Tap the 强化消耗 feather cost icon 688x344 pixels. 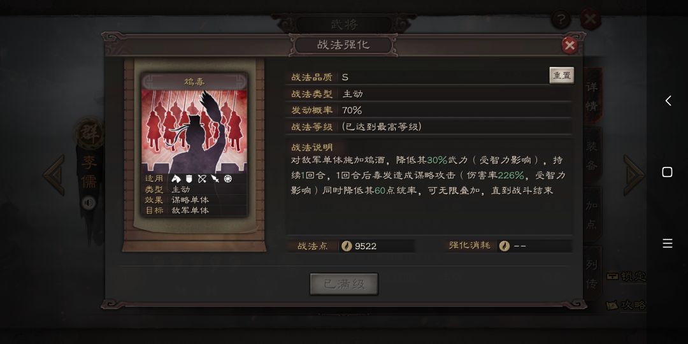pyautogui.click(x=504, y=246)
